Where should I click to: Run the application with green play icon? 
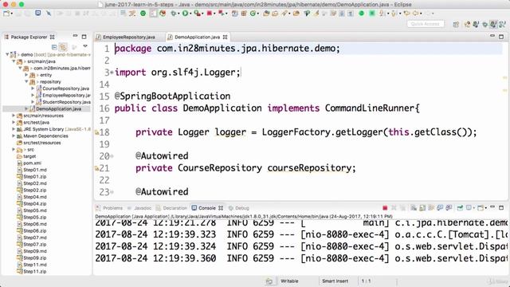click(185, 14)
